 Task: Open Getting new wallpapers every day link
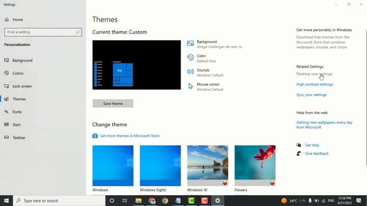coord(324,125)
